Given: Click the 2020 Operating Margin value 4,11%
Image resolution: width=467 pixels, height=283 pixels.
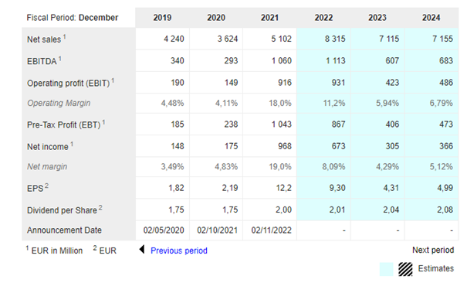Looking at the screenshot, I should [226, 103].
